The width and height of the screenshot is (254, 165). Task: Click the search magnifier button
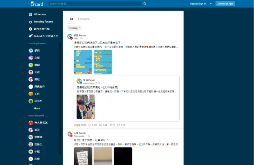[x=145, y=4]
